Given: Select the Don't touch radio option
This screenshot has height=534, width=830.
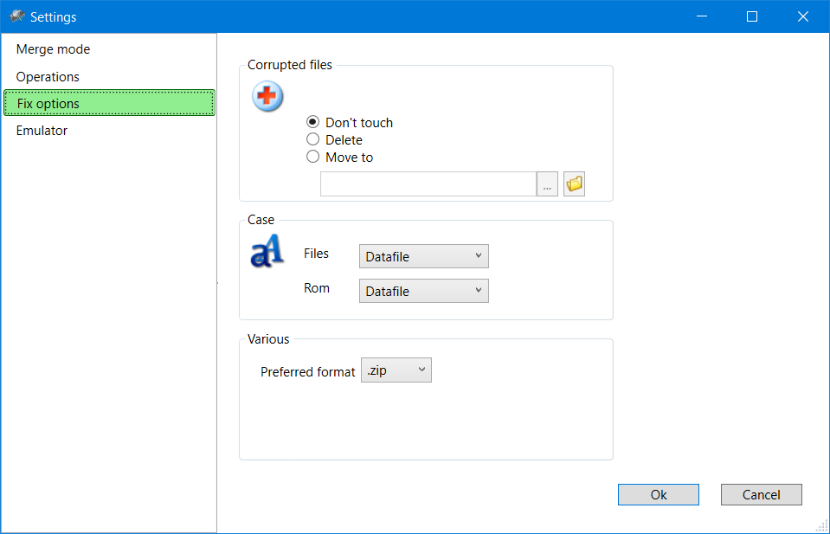Looking at the screenshot, I should (313, 123).
